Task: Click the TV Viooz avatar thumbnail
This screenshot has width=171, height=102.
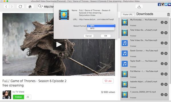Action: 7,95
